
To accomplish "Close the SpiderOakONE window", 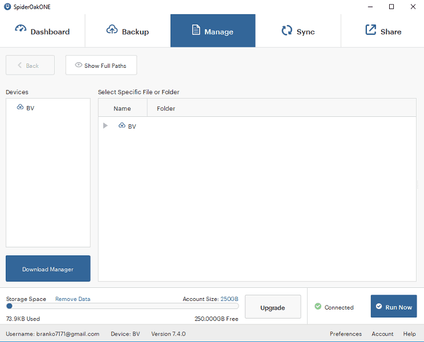I will pos(413,7).
